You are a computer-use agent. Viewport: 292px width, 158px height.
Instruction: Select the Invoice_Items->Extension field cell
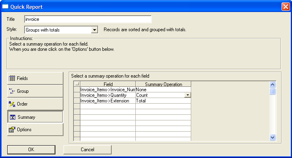click(108, 101)
